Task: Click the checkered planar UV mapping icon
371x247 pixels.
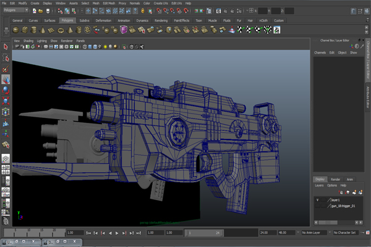Action: [241, 30]
